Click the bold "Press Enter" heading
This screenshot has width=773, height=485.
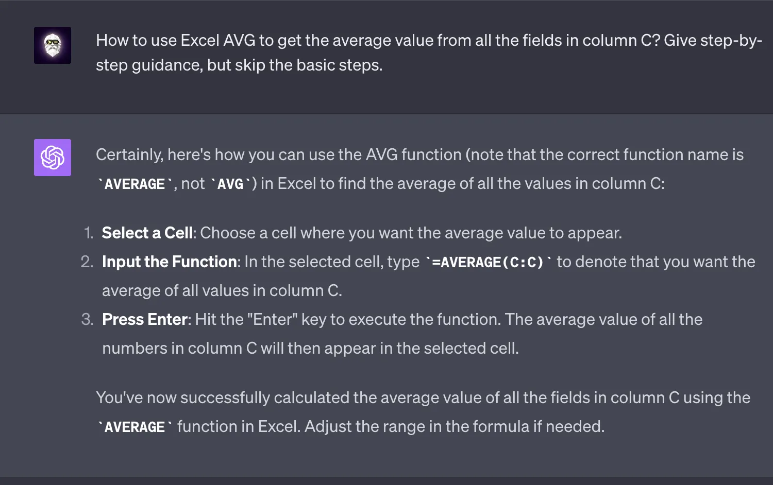click(145, 319)
